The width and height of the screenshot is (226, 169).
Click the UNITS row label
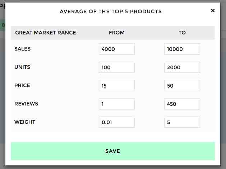click(x=22, y=67)
